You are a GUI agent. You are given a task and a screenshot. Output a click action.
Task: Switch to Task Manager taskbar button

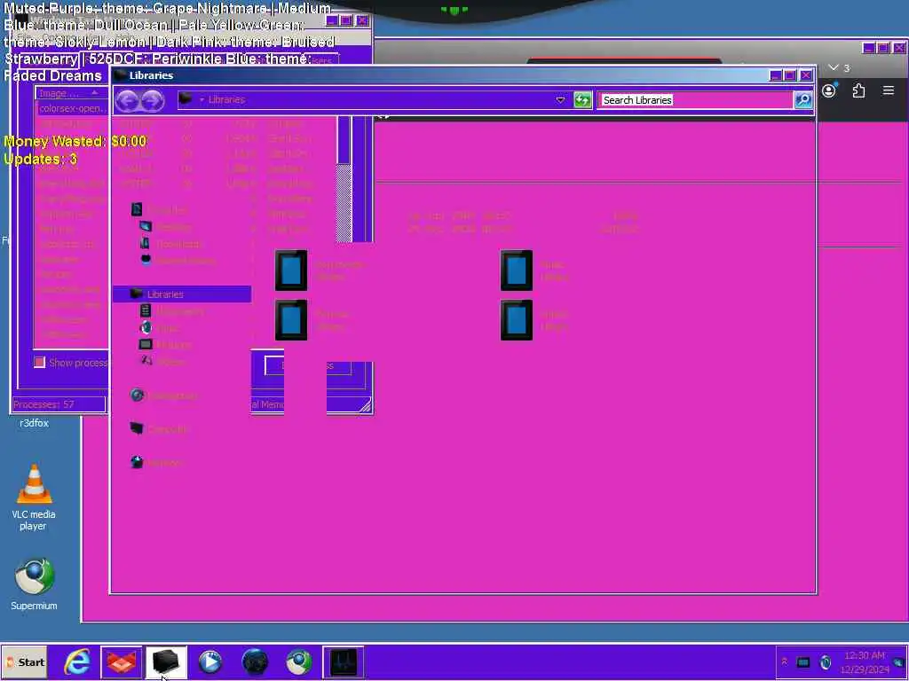click(x=344, y=661)
